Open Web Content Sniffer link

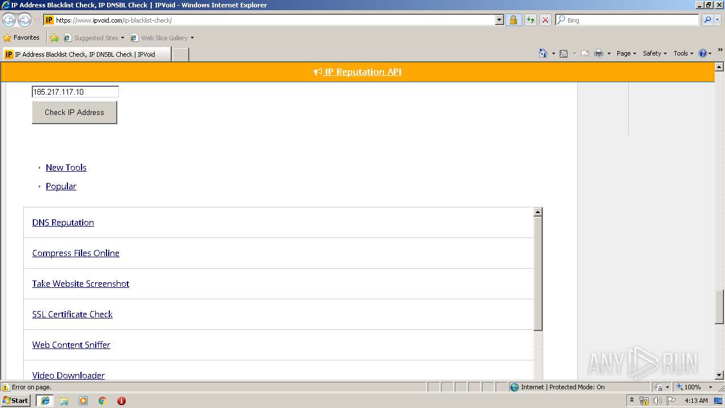pos(71,345)
